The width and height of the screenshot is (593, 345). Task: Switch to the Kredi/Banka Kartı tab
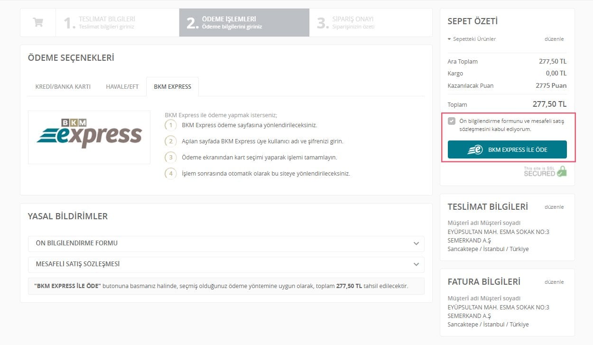(63, 87)
